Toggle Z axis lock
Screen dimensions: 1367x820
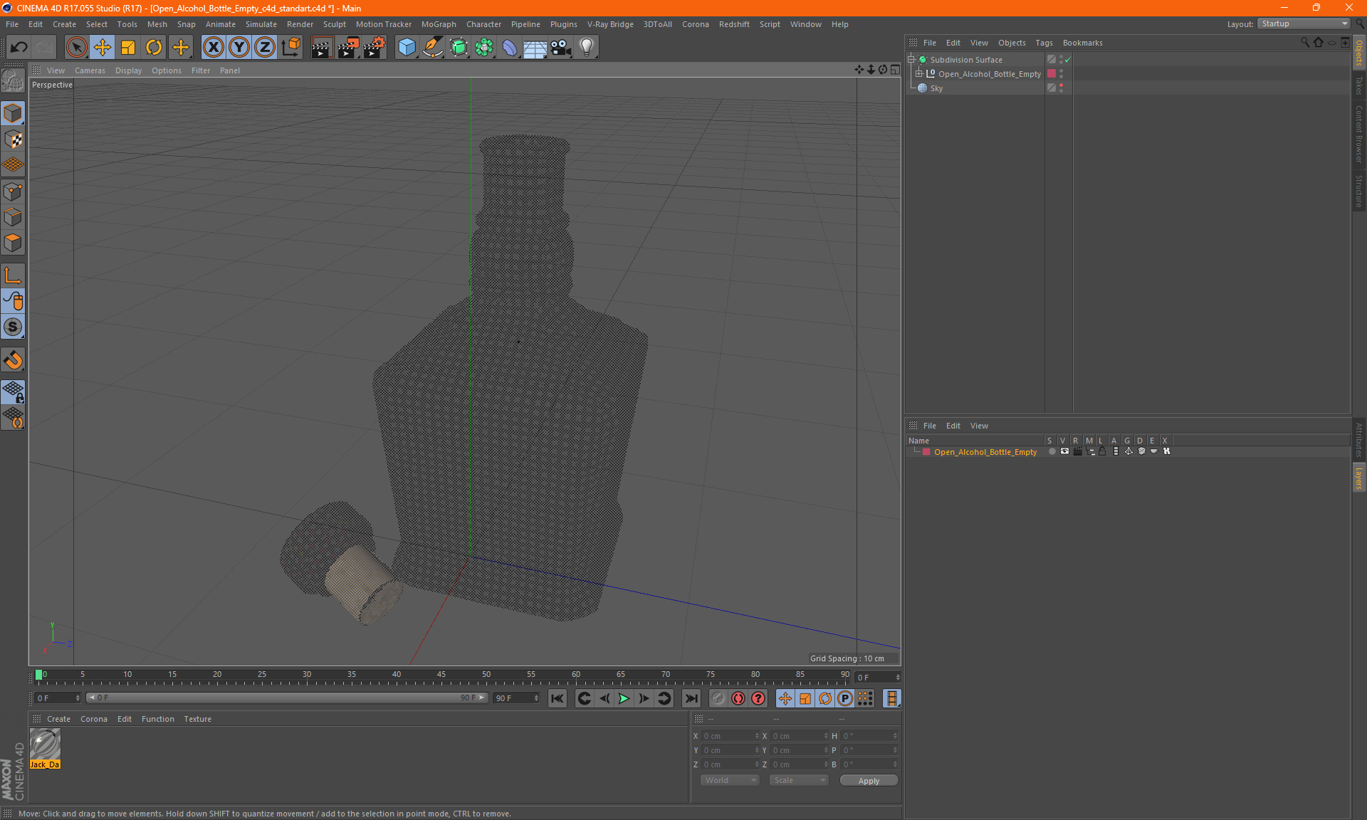265,48
